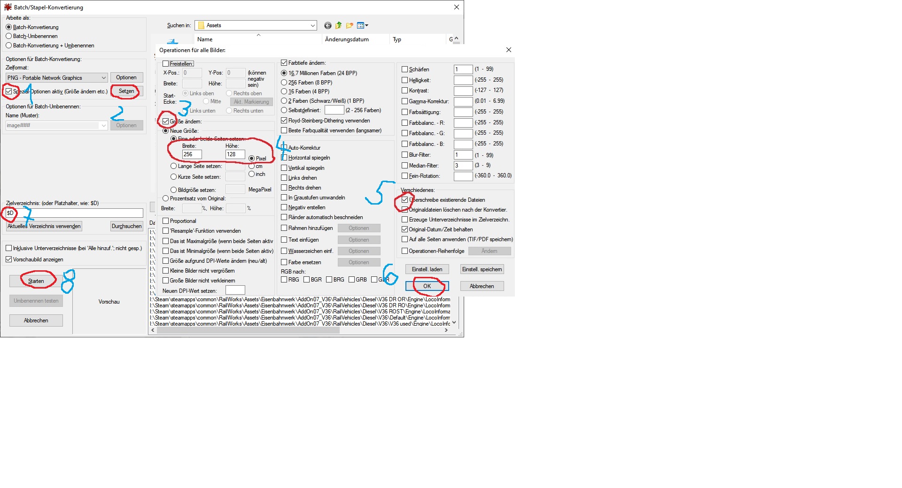Click the Setzen button
Screen dimensions: 902x488
click(x=126, y=91)
